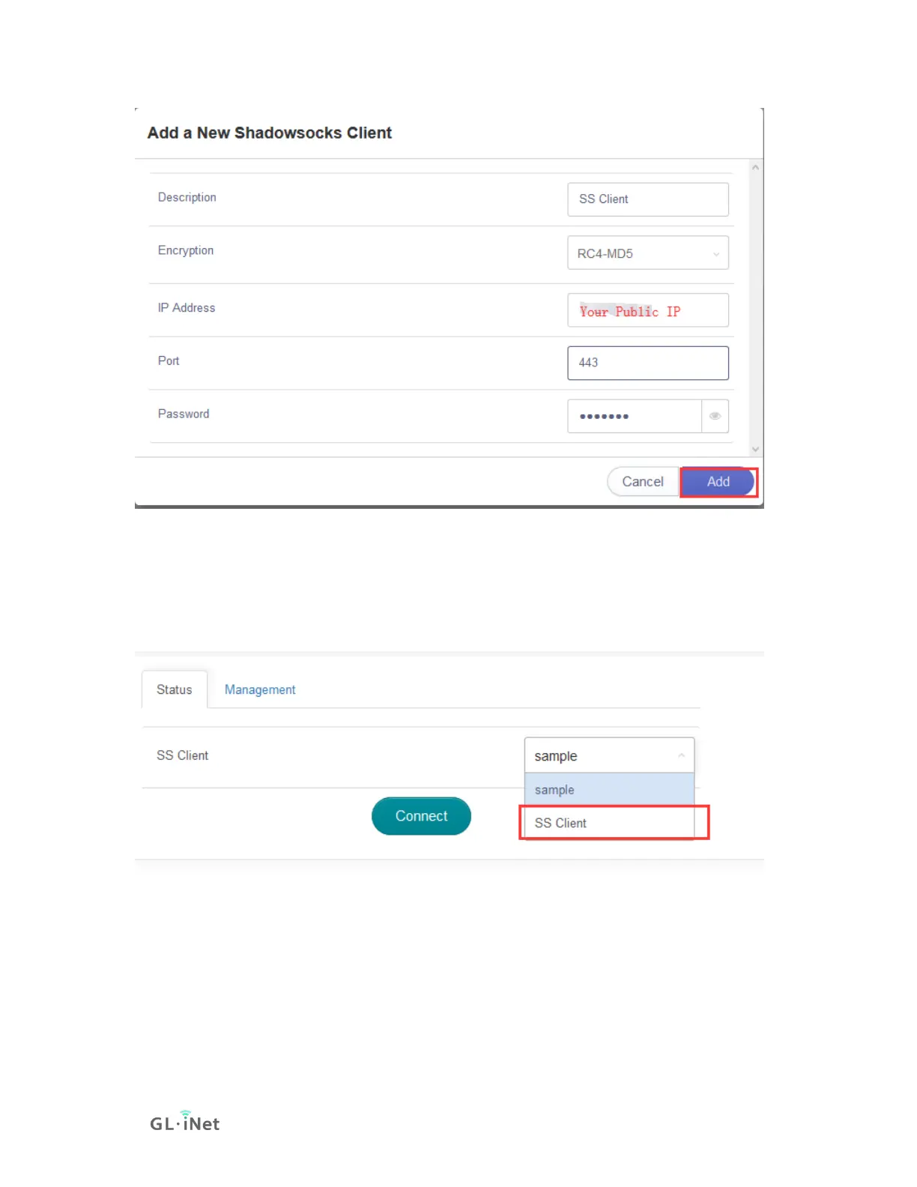The image size is (917, 1187).
Task: Click the GL.iNet logo
Action: [x=184, y=1122]
